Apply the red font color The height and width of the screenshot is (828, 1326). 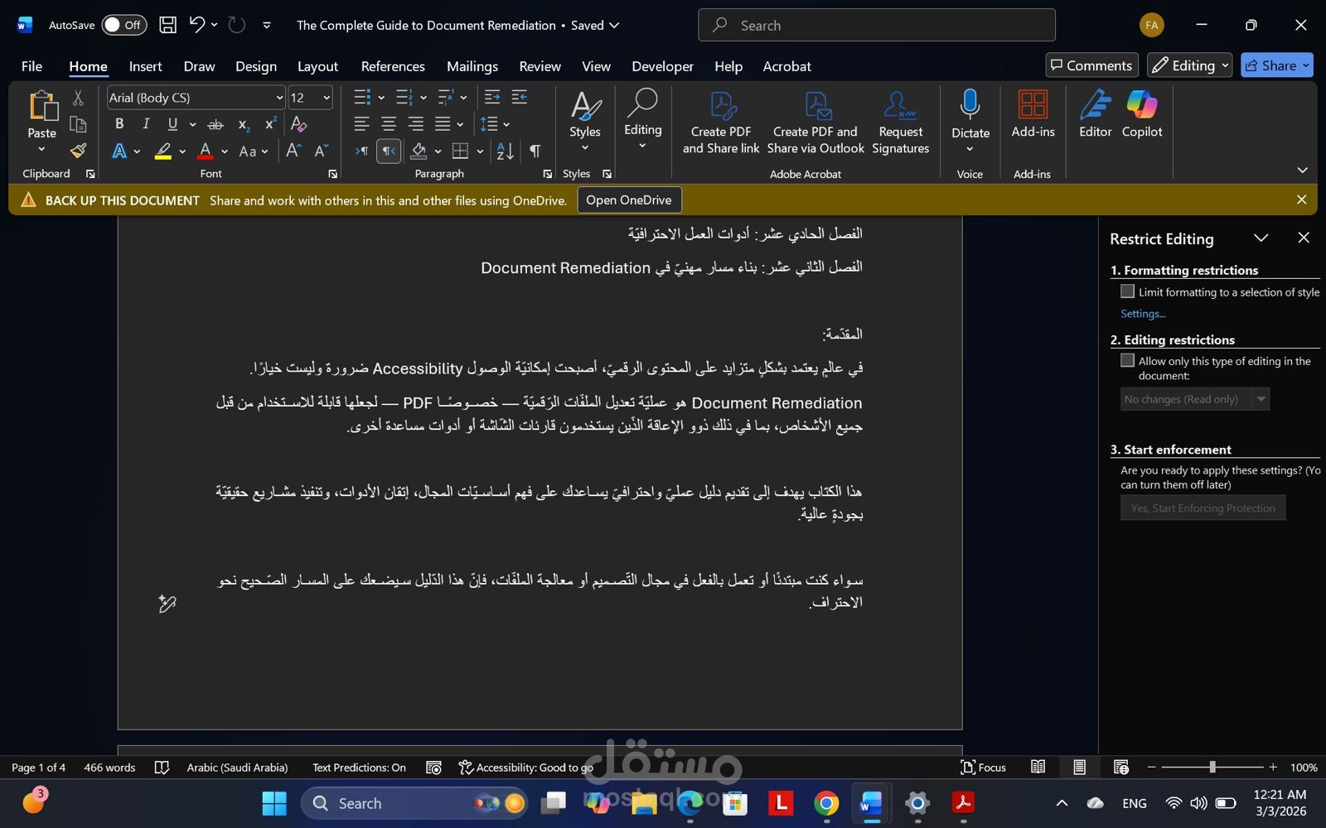pyautogui.click(x=206, y=151)
